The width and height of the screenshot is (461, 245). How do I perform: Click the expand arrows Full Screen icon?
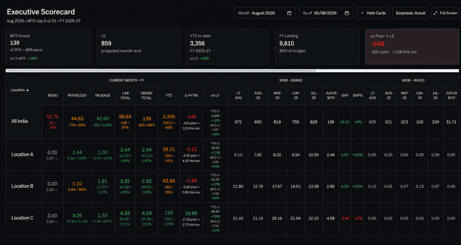pyautogui.click(x=436, y=13)
